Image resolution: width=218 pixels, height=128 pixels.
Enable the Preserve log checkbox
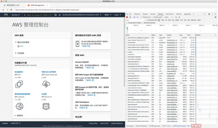[142, 17]
